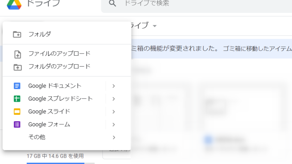Image resolution: width=292 pixels, height=164 pixels.
Task: Click the file upload icon
Action: (x=17, y=54)
